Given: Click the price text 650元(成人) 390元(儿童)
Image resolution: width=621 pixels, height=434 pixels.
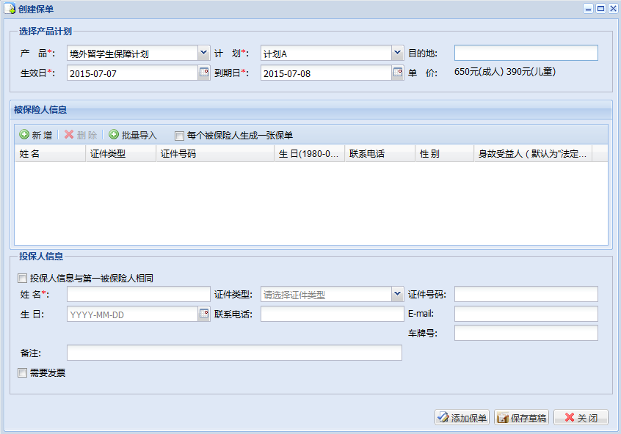Looking at the screenshot, I should (x=505, y=72).
